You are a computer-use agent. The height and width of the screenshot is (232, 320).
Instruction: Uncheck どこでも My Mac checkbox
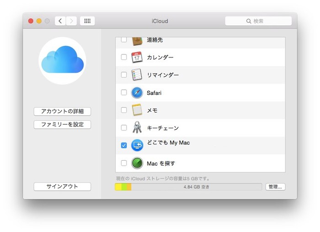124,146
